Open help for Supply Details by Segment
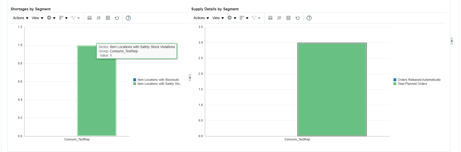 point(309,18)
